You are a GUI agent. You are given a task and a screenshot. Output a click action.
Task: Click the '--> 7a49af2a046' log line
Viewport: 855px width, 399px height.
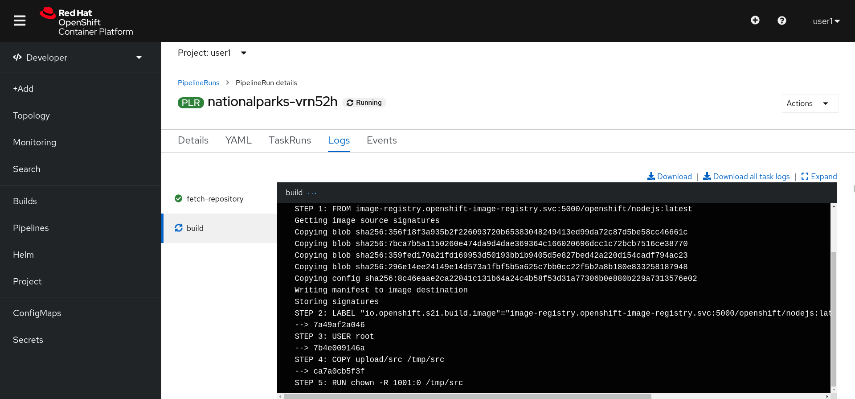[x=330, y=325]
